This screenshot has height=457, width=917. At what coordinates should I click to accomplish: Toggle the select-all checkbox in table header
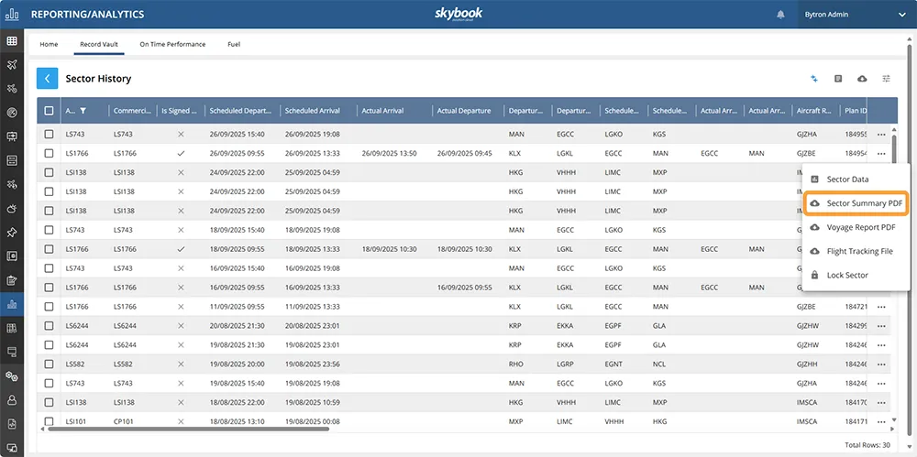(50, 111)
